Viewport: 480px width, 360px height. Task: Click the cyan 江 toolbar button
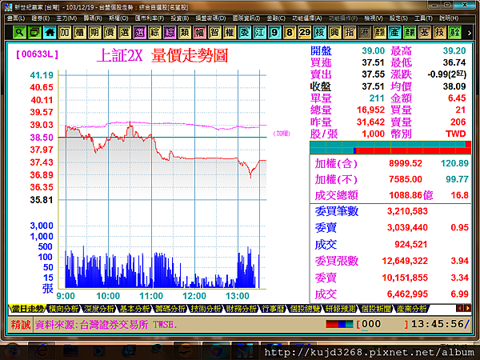pyautogui.click(x=259, y=32)
